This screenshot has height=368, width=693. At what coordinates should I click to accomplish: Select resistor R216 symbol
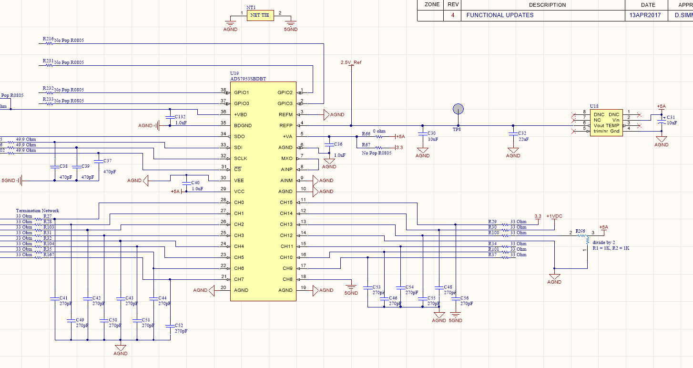pos(49,43)
